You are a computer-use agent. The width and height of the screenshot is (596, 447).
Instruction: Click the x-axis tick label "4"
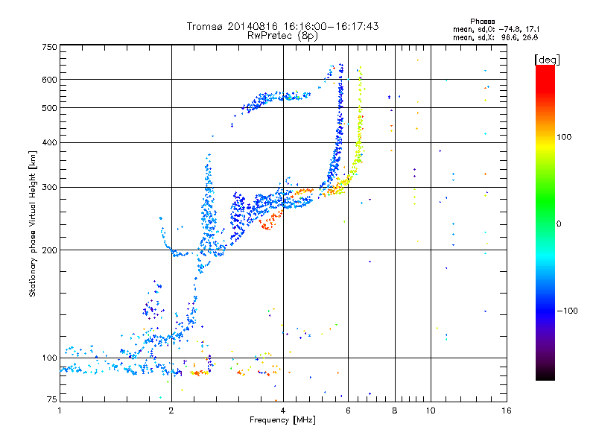(283, 410)
